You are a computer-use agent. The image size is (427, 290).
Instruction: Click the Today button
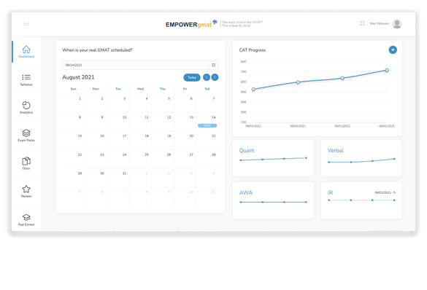point(192,77)
